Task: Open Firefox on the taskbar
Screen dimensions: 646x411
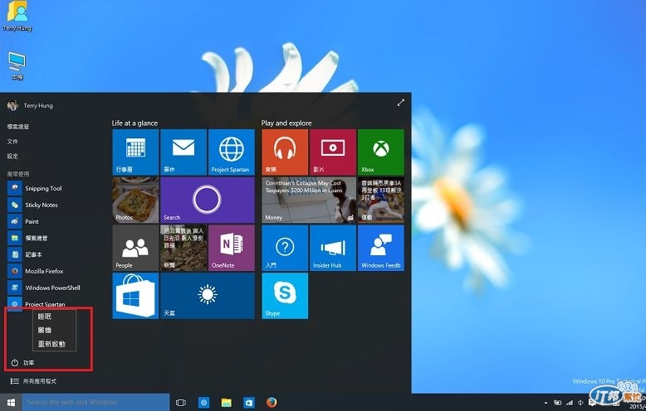Action: (x=272, y=403)
